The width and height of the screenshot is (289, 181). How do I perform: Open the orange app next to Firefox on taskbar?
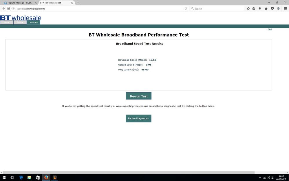[55, 178]
